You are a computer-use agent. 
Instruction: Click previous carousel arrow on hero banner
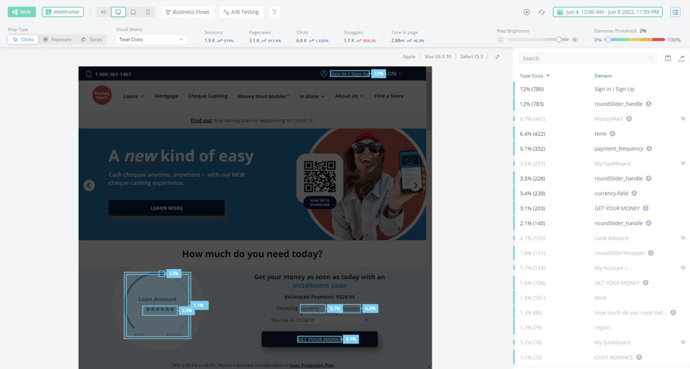(89, 185)
